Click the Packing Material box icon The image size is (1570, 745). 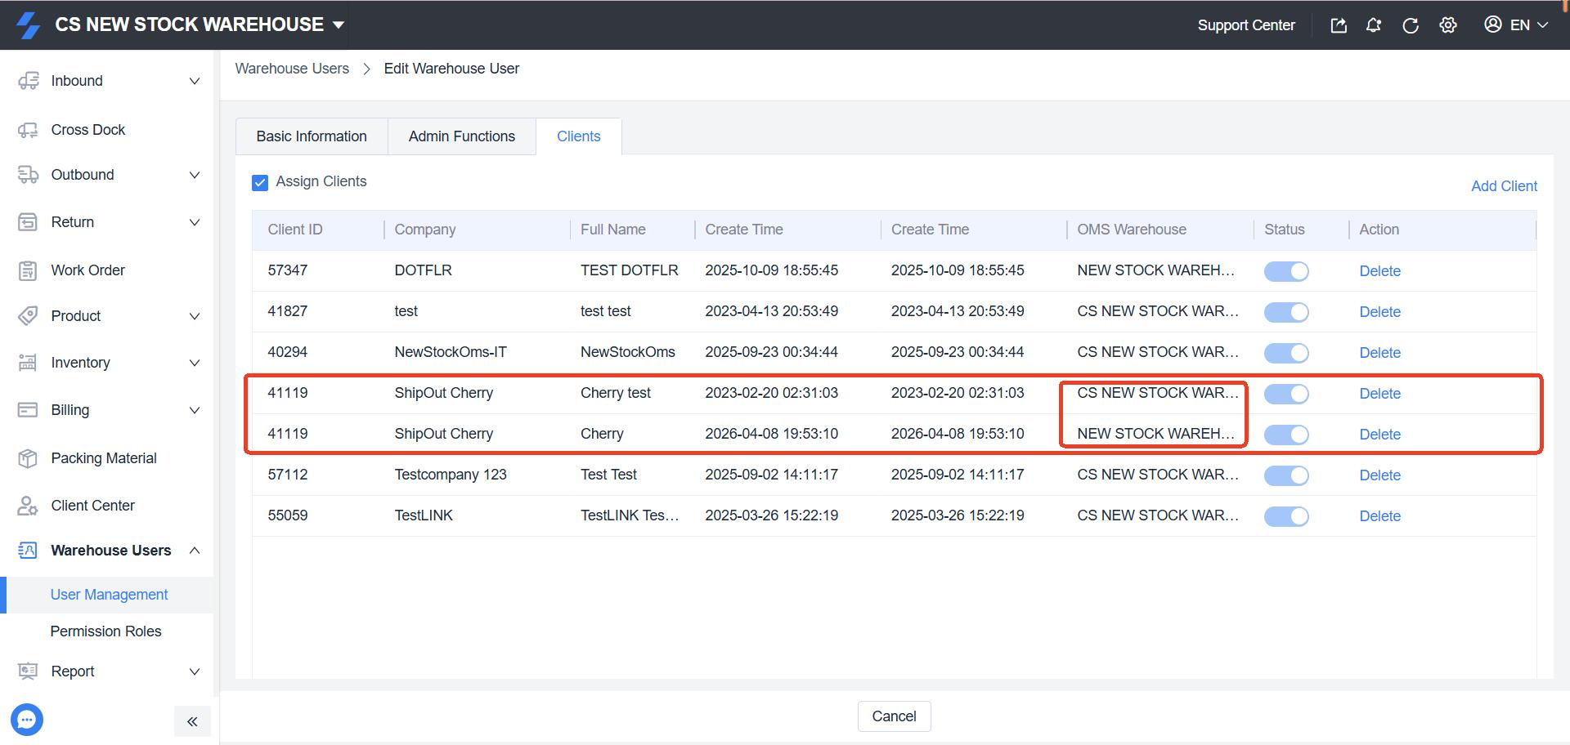tap(28, 458)
